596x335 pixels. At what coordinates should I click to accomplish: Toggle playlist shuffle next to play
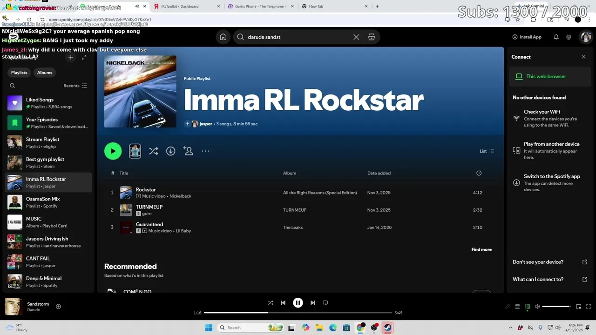tap(153, 151)
